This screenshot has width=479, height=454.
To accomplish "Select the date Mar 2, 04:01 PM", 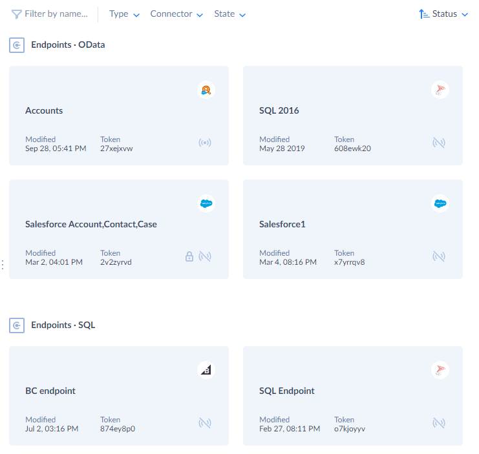I will click(54, 262).
